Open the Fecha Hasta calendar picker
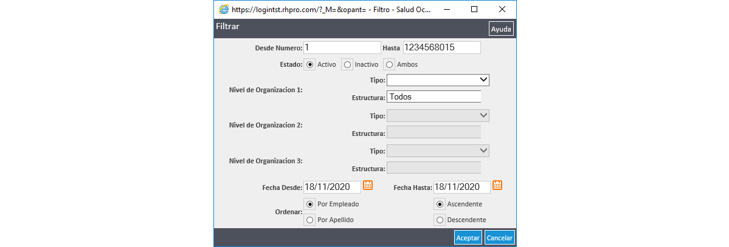This screenshot has height=247, width=729. [x=497, y=184]
